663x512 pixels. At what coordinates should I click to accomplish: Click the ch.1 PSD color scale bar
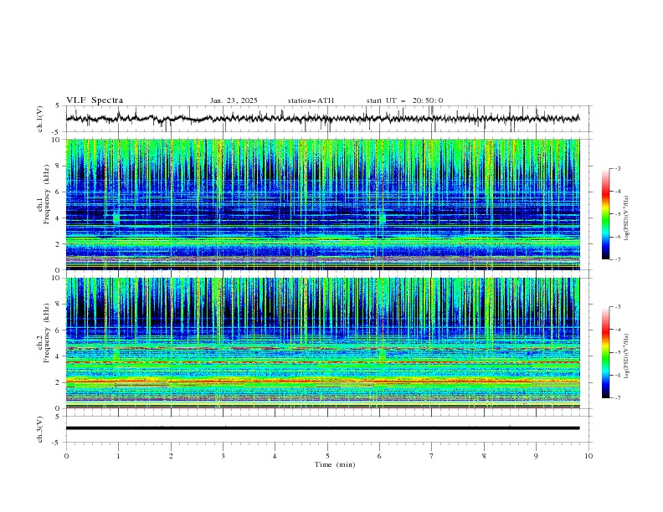[x=606, y=214]
